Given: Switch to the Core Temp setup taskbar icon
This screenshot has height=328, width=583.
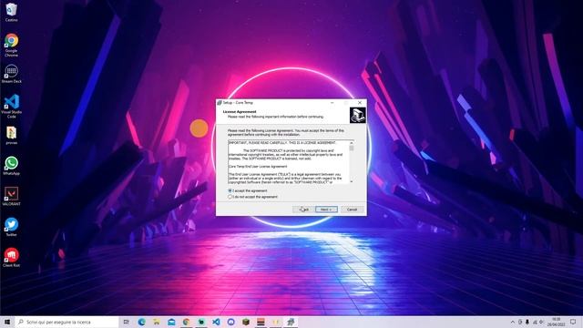Looking at the screenshot, I should tap(291, 322).
